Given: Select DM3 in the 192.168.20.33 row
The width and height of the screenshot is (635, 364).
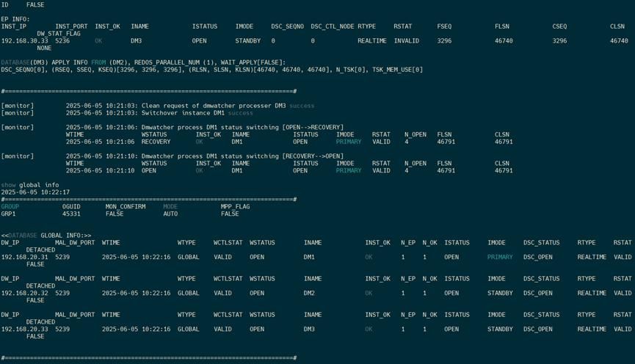Looking at the screenshot, I should (309, 330).
